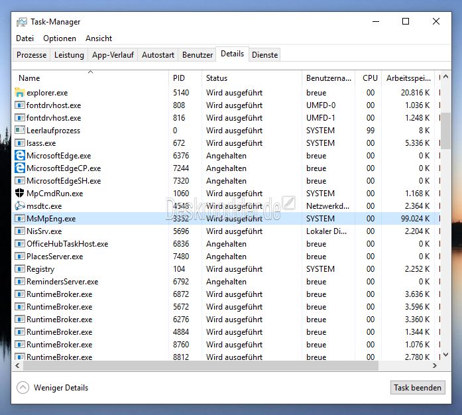
Task: Click PID 5696 of NisSrv.exe
Action: point(181,231)
